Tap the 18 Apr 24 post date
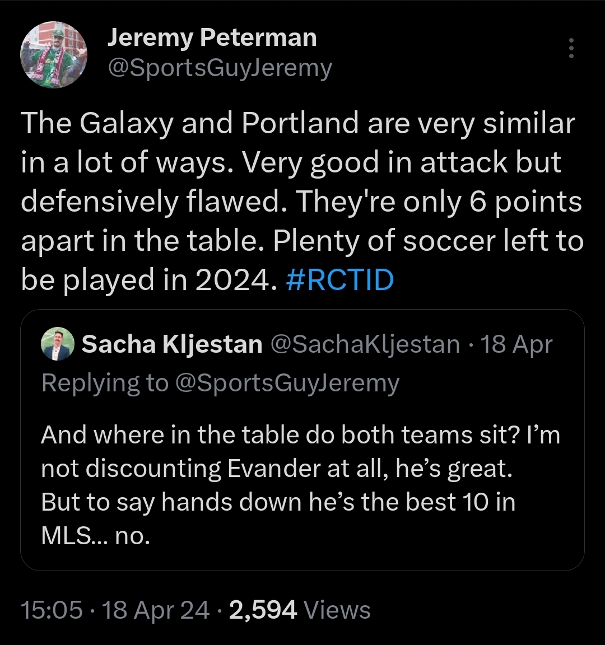605x645 pixels. click(x=156, y=610)
